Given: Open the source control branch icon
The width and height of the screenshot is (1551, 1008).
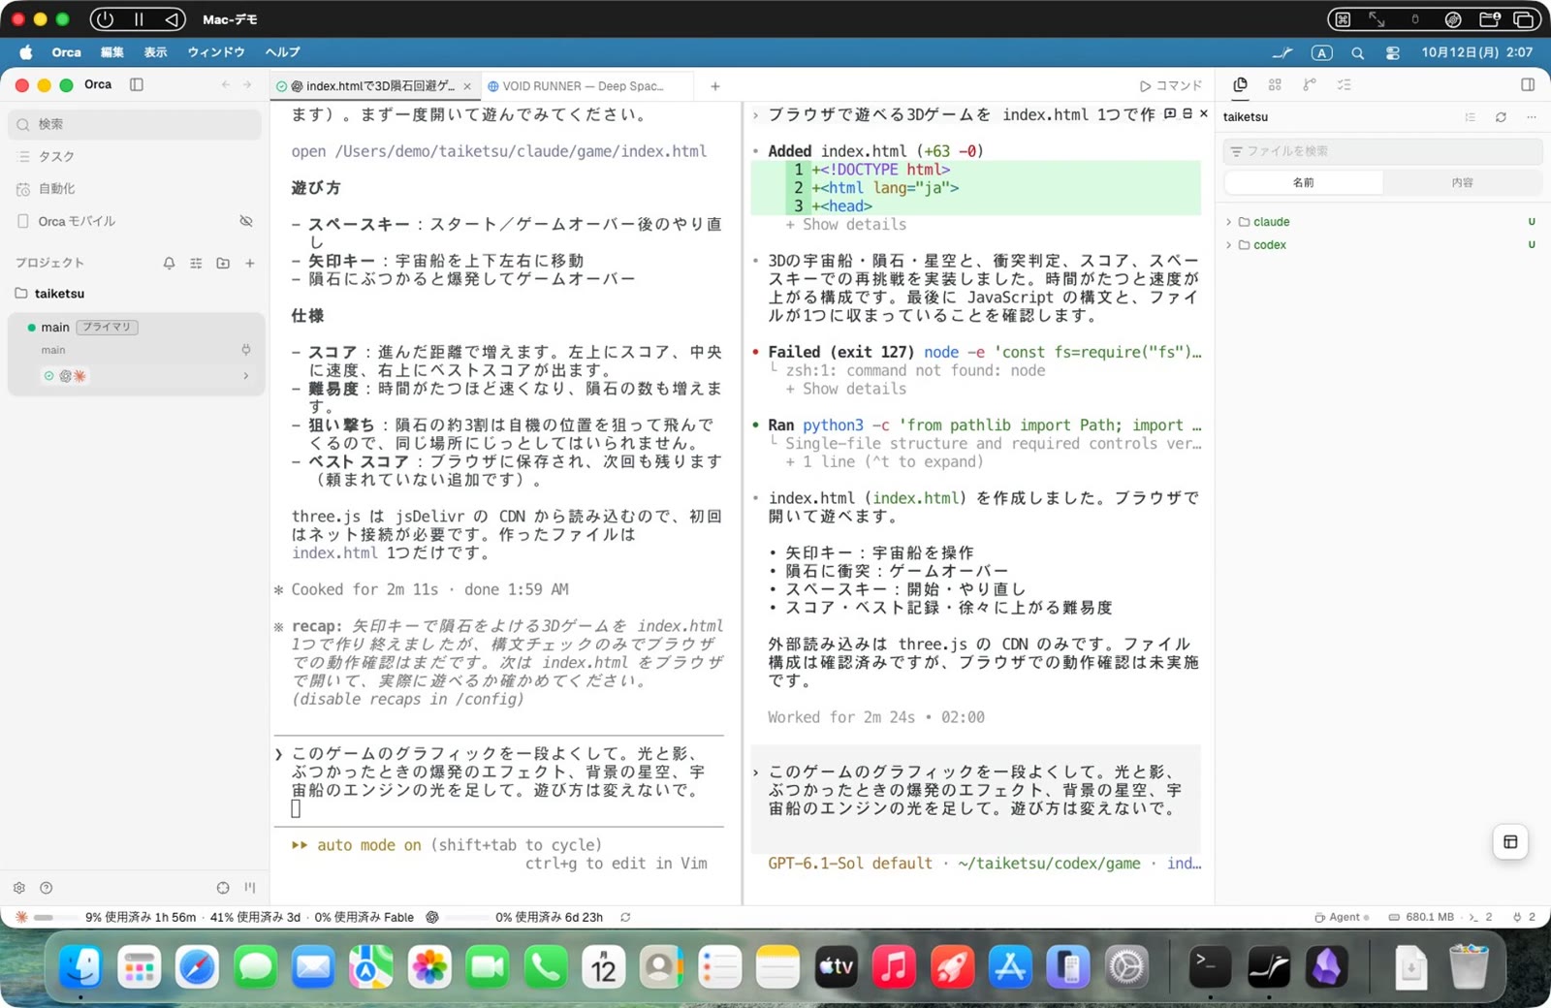Looking at the screenshot, I should click(1310, 85).
